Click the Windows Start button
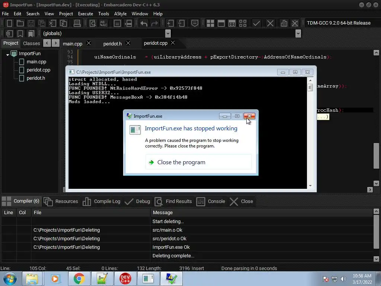 [x=10, y=279]
